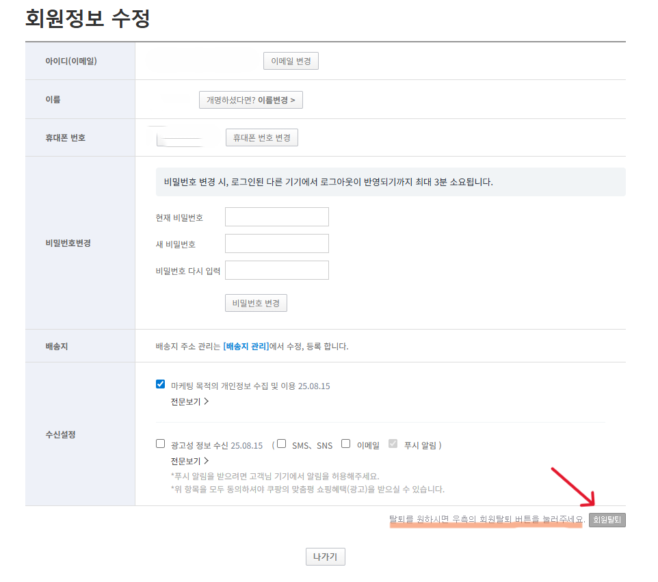
Task: Click the 현재 비밀번호 input field
Action: click(x=276, y=216)
